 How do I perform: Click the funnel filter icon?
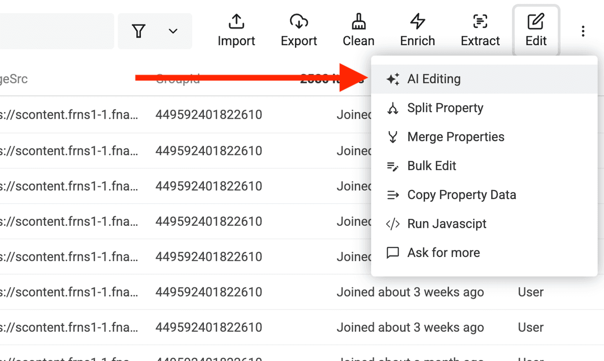139,31
